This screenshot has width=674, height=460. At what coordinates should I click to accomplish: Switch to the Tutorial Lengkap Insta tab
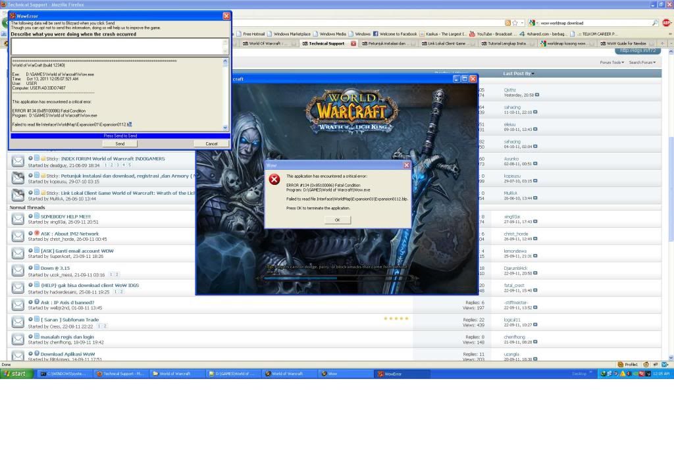tap(506, 43)
